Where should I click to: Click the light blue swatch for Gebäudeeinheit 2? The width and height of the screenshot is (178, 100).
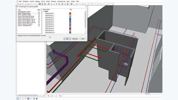[70, 17]
